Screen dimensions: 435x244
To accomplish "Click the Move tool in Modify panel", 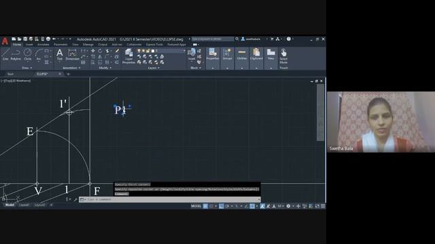I will point(92,51).
